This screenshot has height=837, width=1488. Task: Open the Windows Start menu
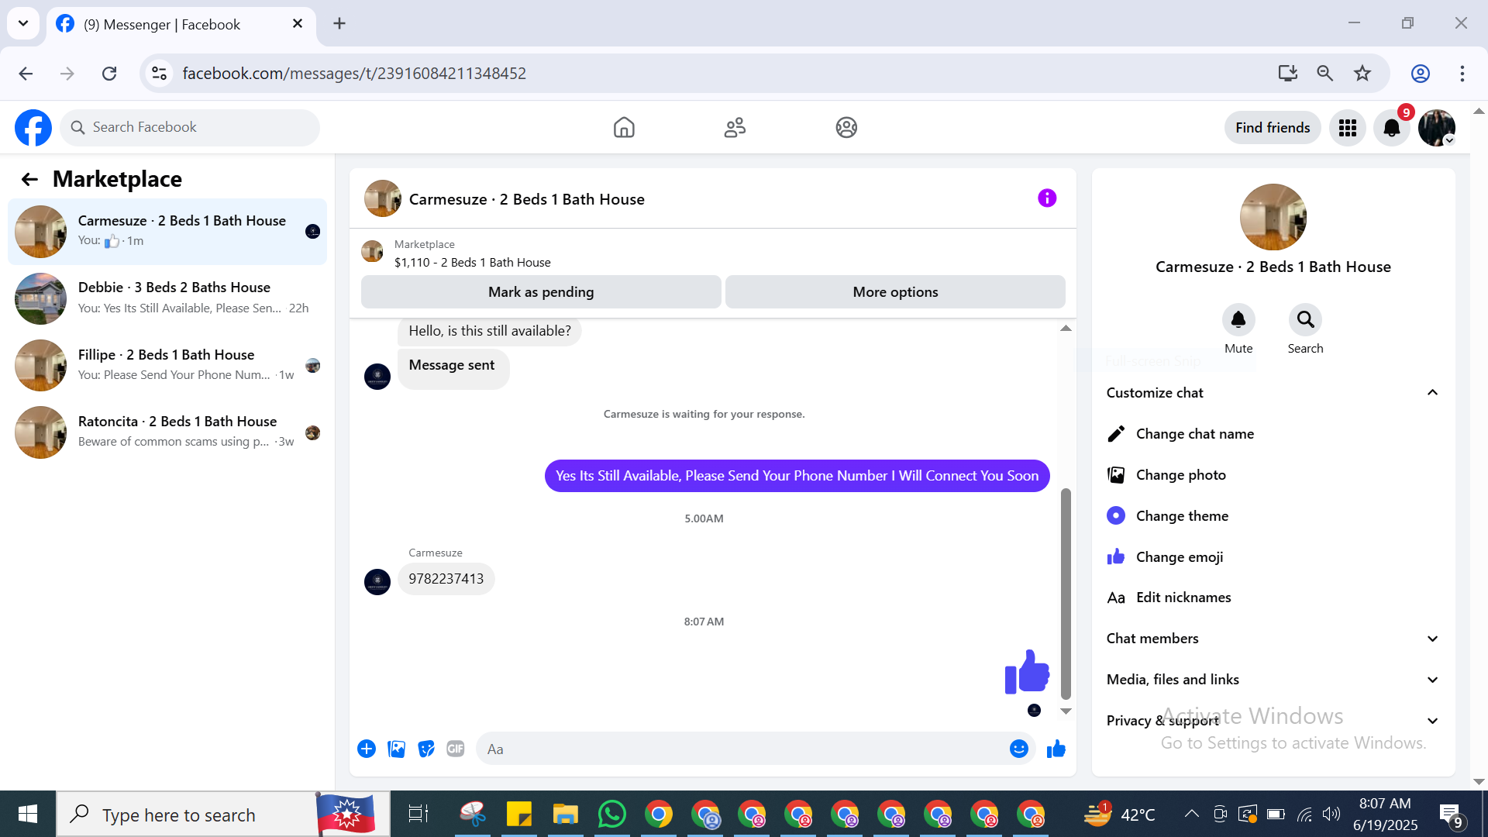(x=28, y=814)
